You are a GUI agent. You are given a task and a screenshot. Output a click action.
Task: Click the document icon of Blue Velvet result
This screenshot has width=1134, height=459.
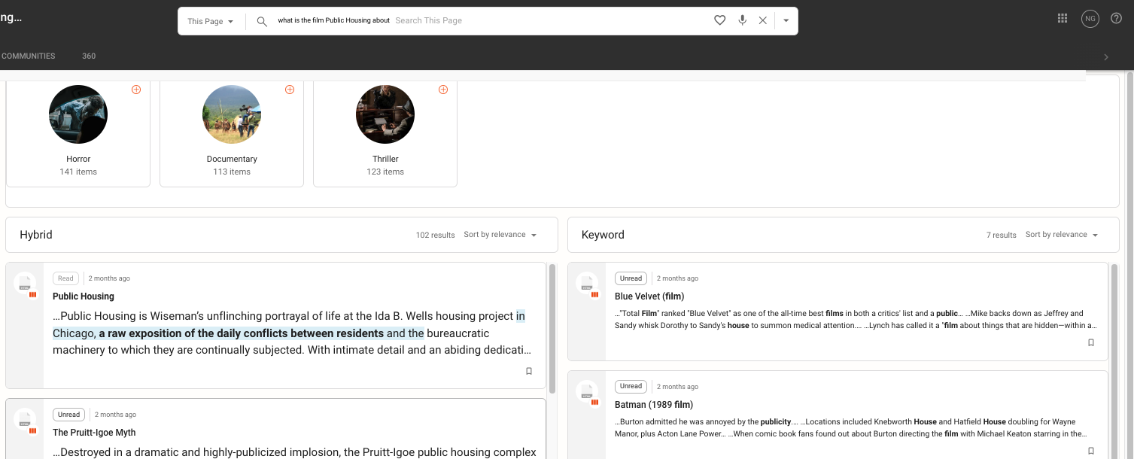click(x=587, y=284)
